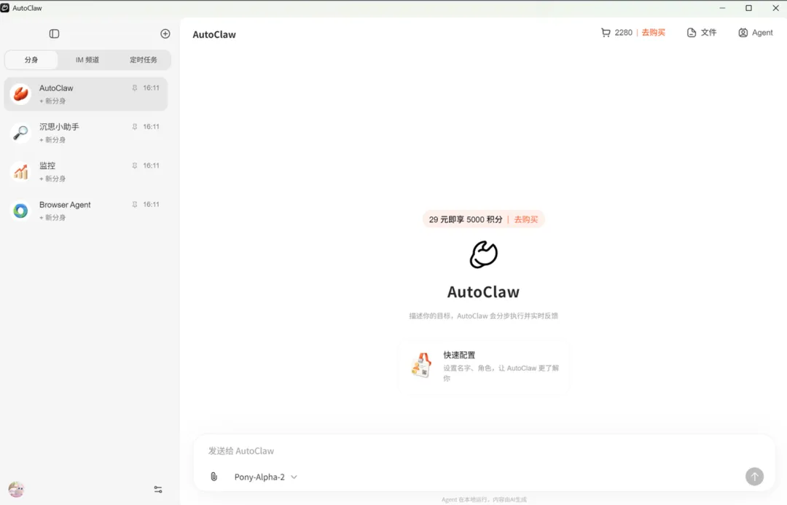Viewport: 787px width, 505px height.
Task: Click the shopping cart credits icon
Action: pos(606,33)
